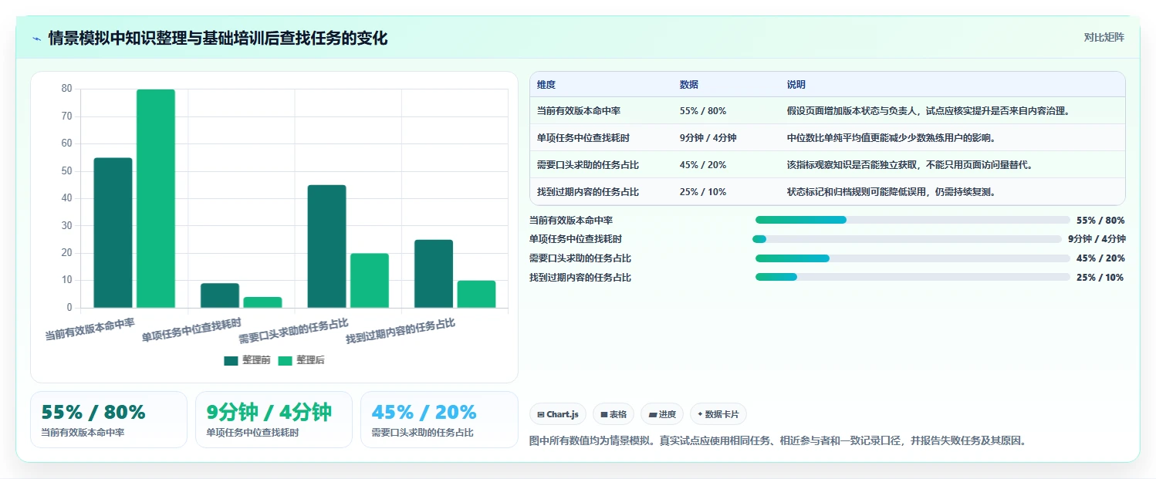
Task: Click the light green 4 bar in chart
Action: 263,302
